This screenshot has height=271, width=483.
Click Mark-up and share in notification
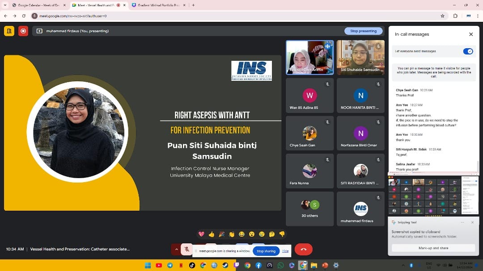pos(433,248)
